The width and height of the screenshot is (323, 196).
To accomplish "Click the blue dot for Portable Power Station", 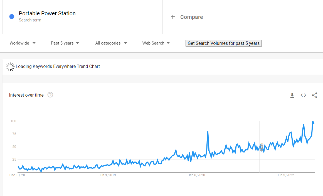I will coord(12,17).
